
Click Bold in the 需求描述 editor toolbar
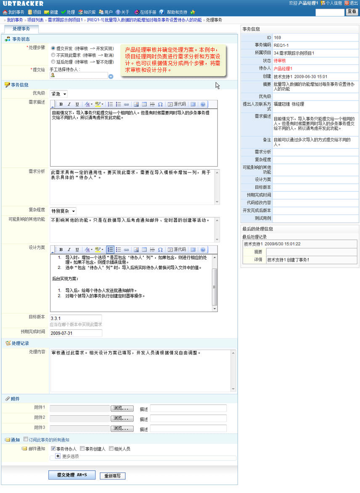pyautogui.click(x=61, y=104)
